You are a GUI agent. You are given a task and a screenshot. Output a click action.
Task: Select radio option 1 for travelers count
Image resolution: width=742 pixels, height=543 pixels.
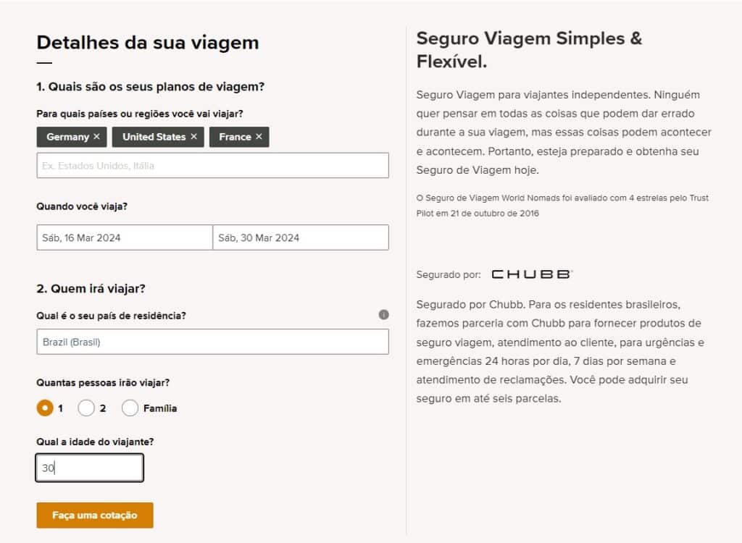point(43,408)
